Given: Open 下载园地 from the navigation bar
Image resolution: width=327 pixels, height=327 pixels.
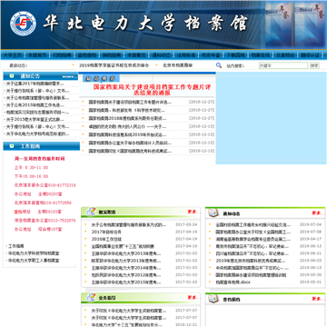Looking at the screenshot, I should coord(236,55).
